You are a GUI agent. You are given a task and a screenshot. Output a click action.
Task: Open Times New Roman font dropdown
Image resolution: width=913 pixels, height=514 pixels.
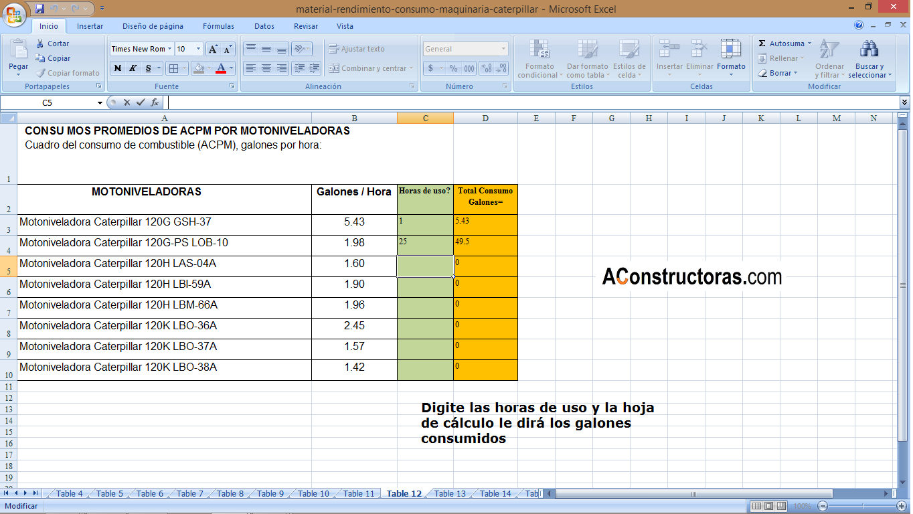point(170,49)
